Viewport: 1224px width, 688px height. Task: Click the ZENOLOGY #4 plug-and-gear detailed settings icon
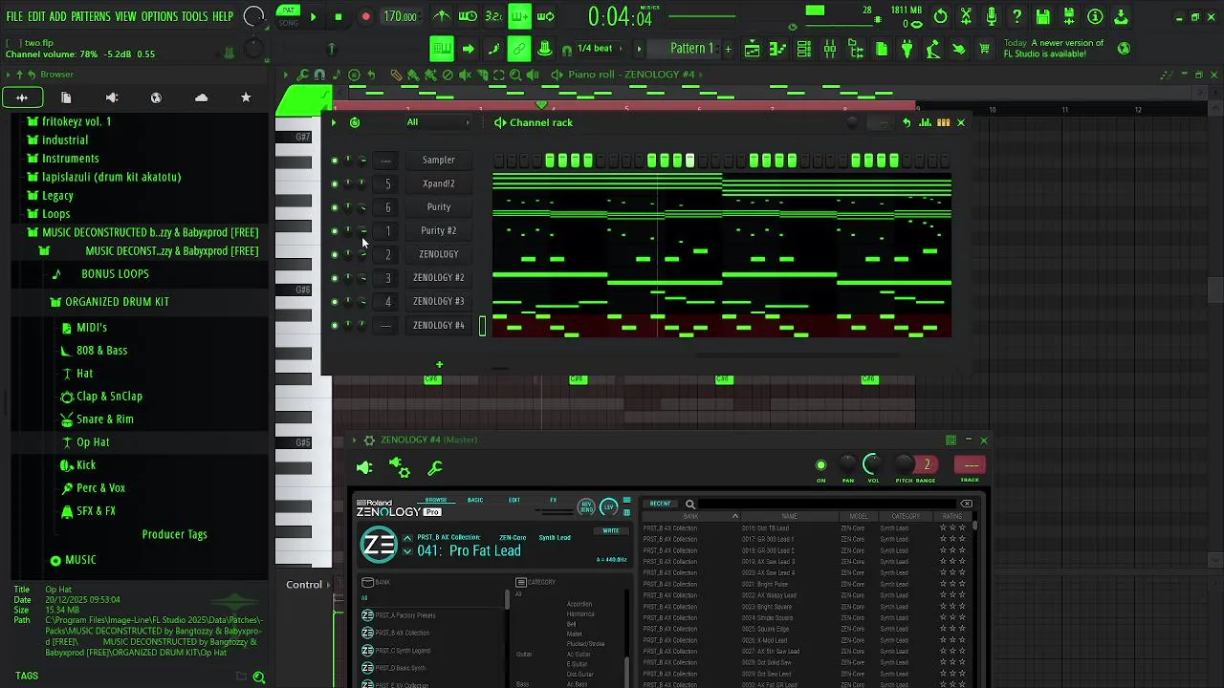click(399, 467)
